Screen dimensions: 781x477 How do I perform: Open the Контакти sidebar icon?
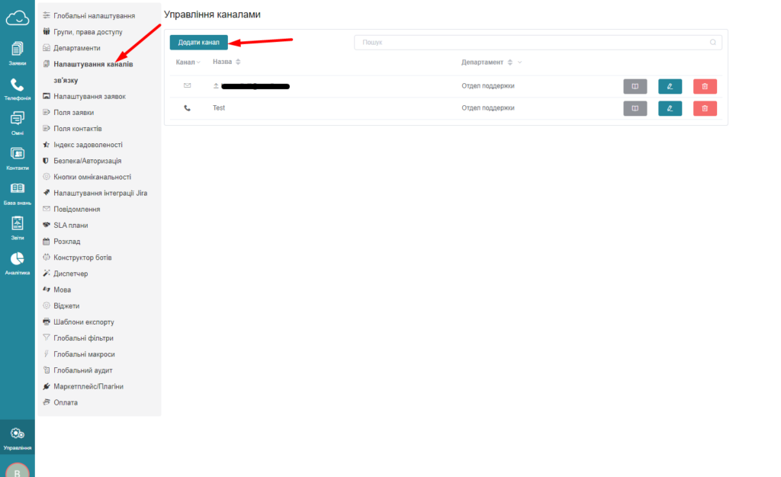click(x=17, y=157)
